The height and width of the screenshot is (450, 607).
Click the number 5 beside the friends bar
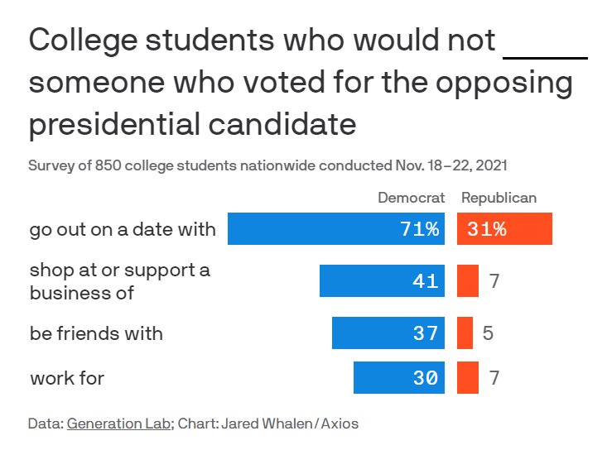(488, 333)
